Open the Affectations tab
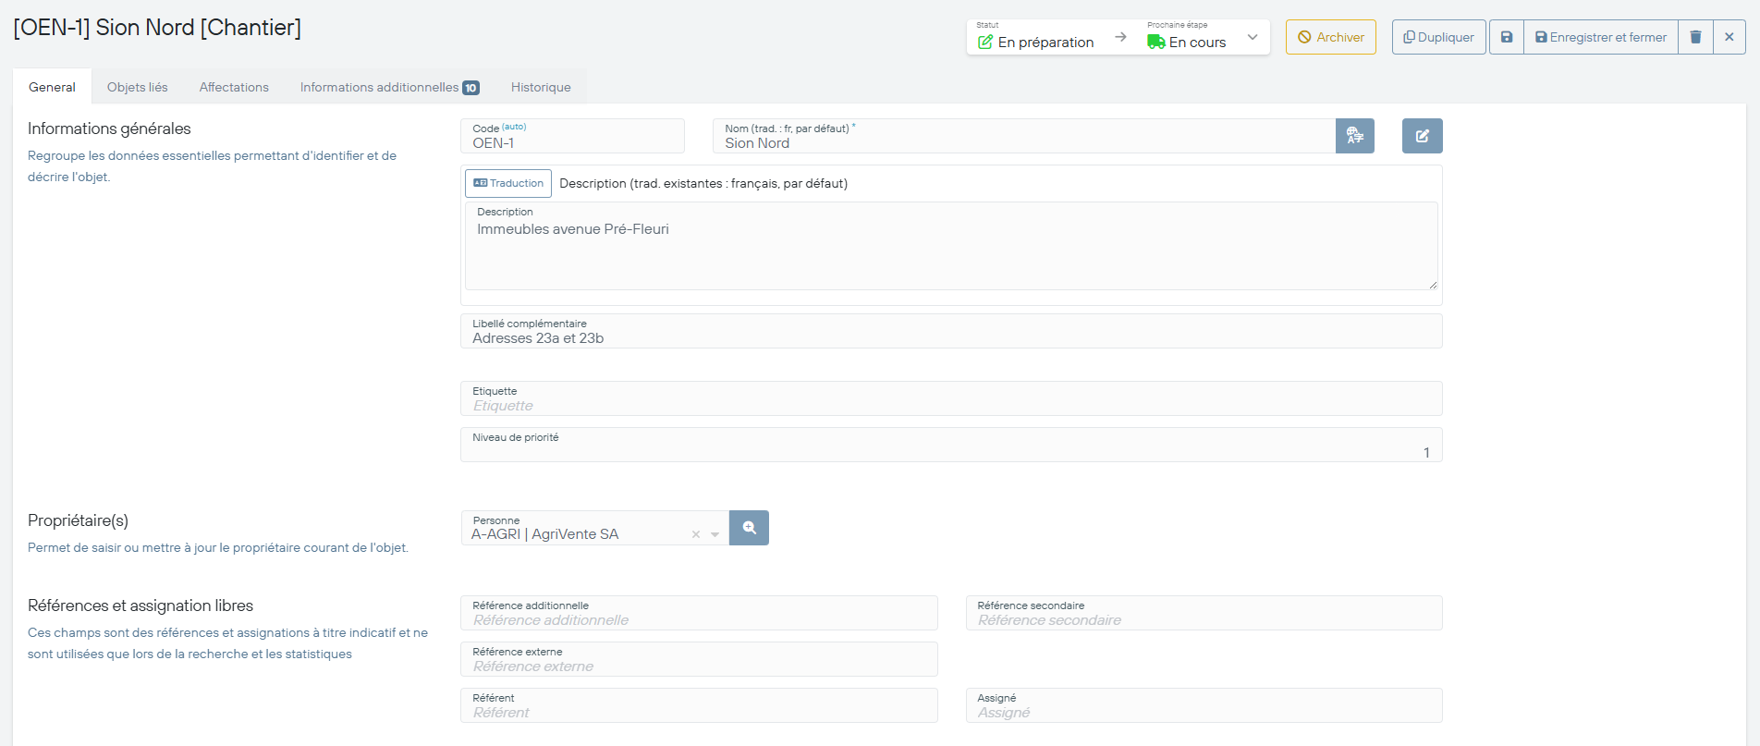Screen dimensions: 1760x746 coord(234,87)
